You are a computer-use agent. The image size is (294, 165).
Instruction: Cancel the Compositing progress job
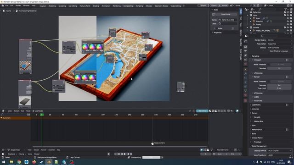pyautogui.click(x=162, y=157)
